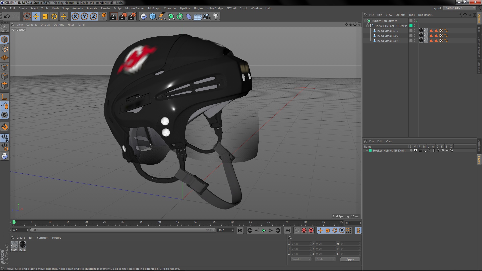Screen dimensions: 482x271
Task: Collapse the Subdivision Surface tree node
Action: click(x=365, y=21)
